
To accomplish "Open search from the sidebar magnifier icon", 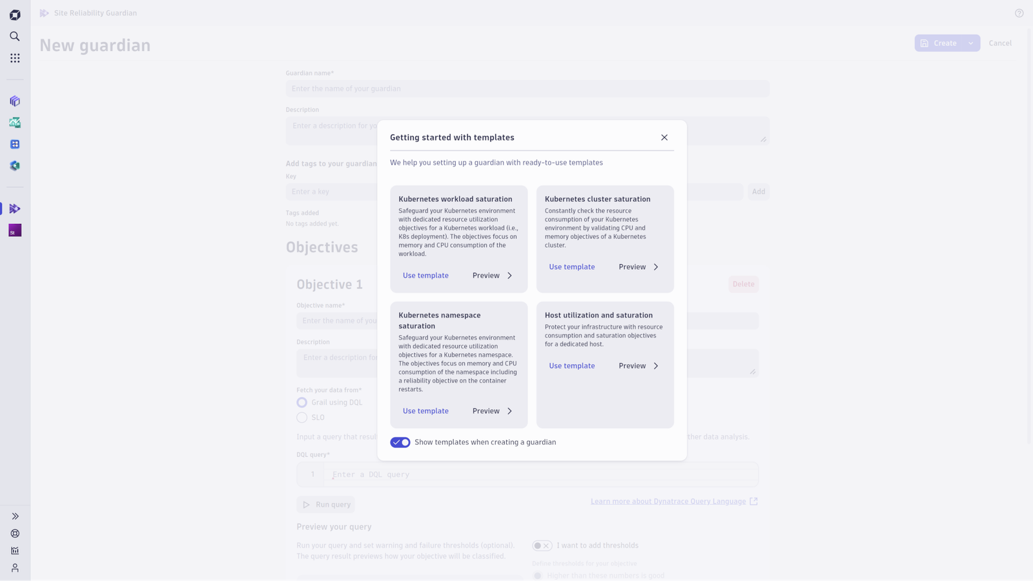I will 15,36.
